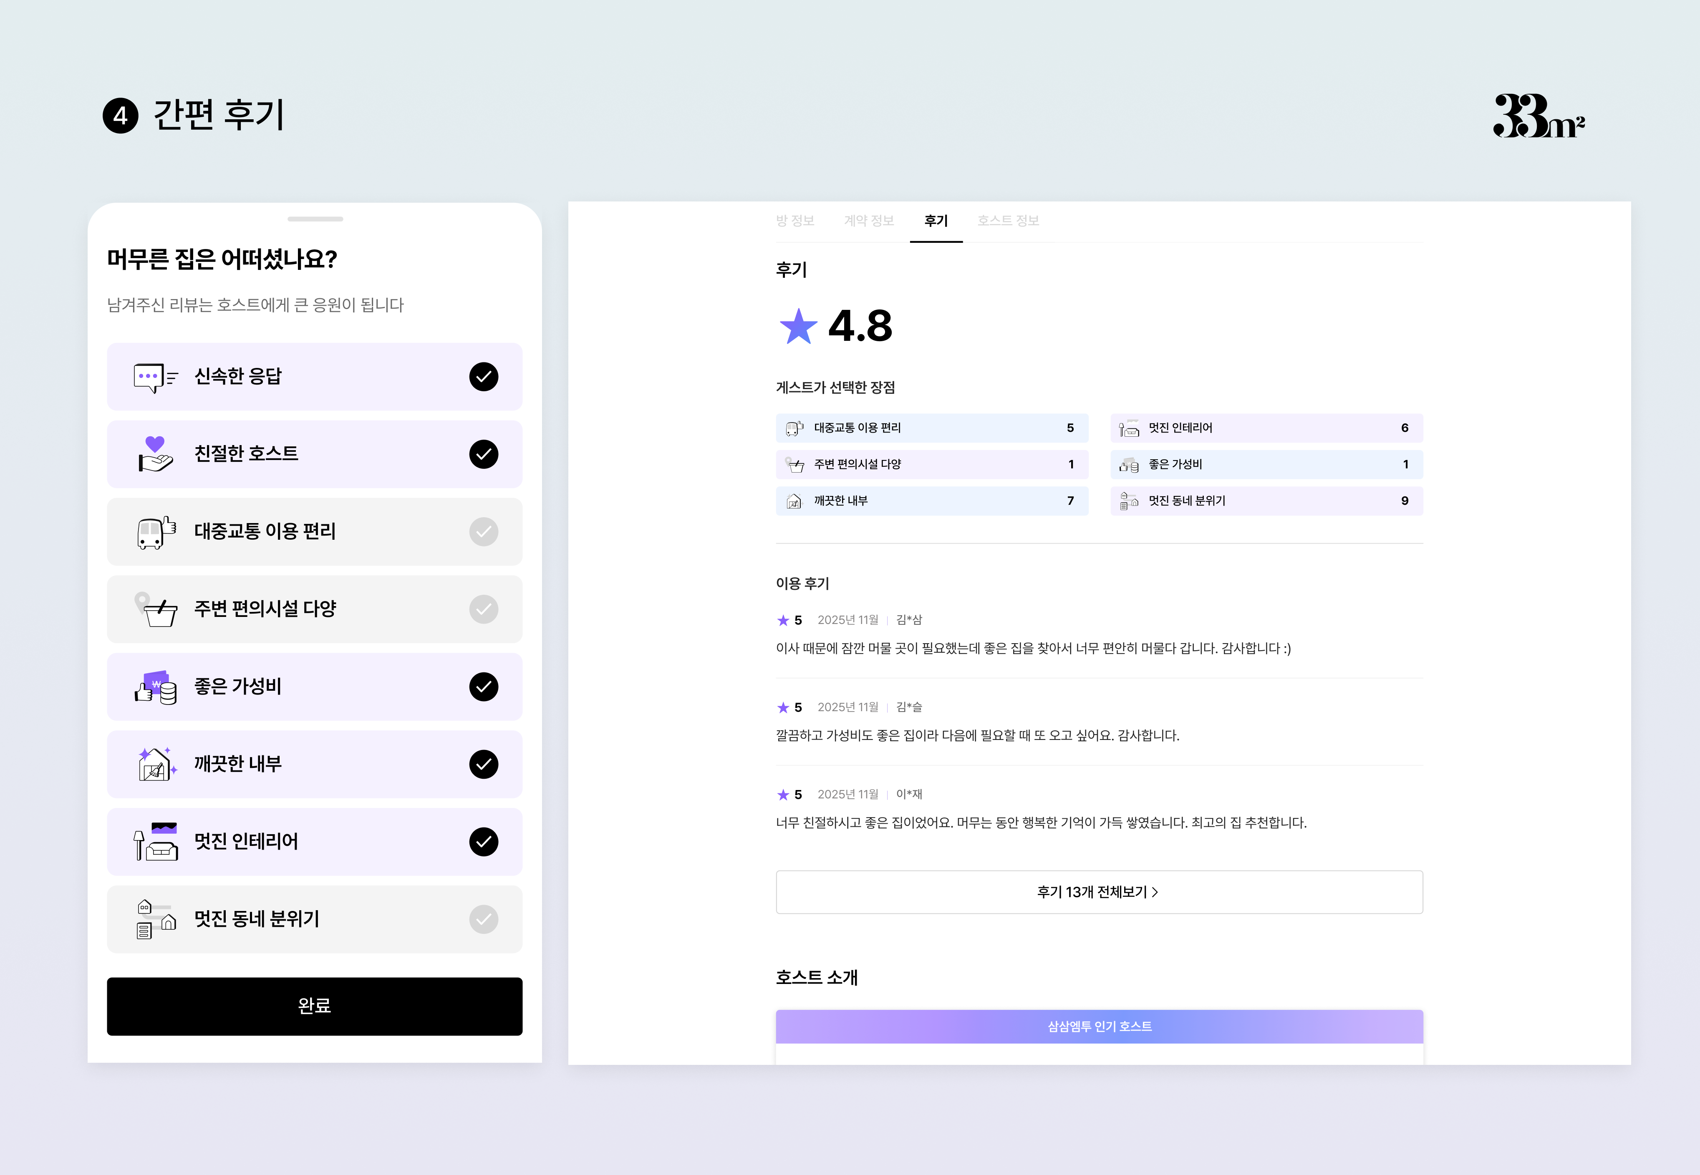Viewport: 1700px width, 1175px height.
Task: Uncheck the 신속한 응답 checkmark
Action: click(x=483, y=376)
